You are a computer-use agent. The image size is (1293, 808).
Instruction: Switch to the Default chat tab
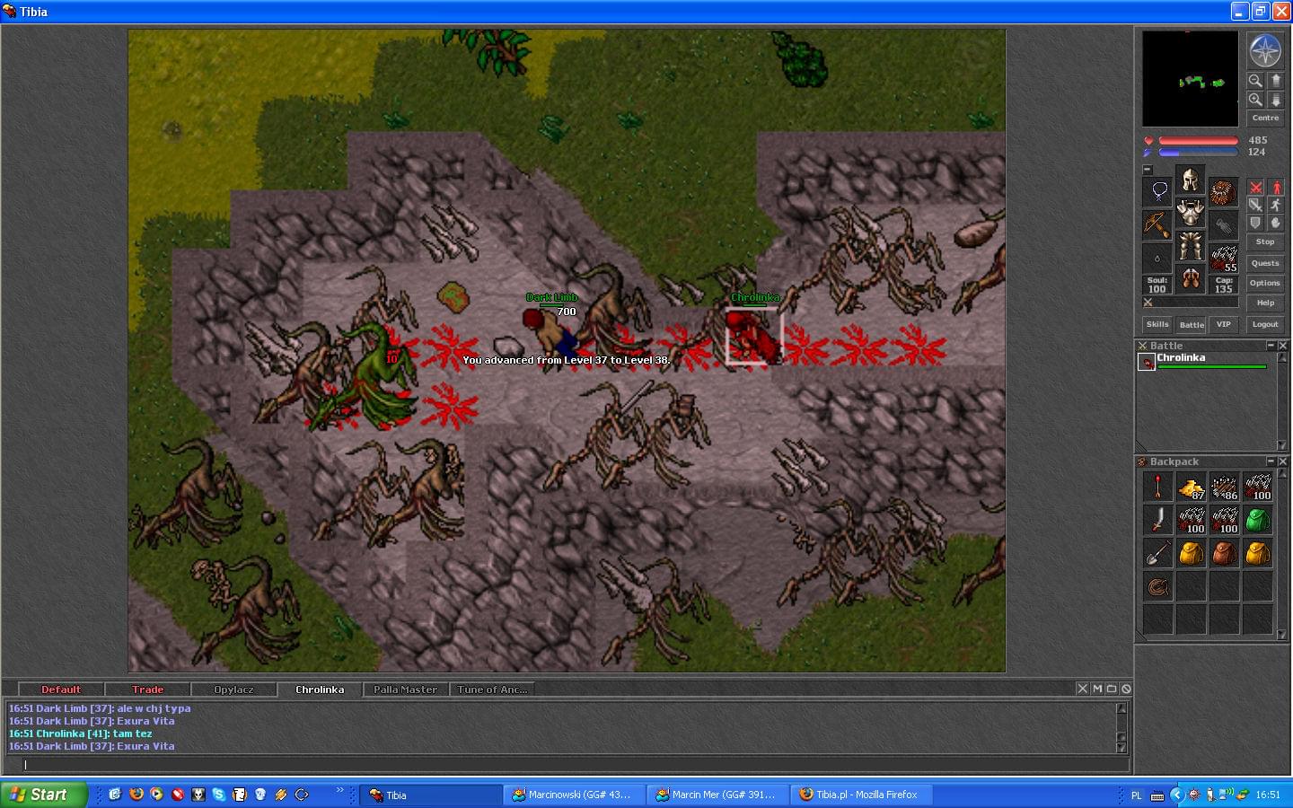(x=61, y=689)
